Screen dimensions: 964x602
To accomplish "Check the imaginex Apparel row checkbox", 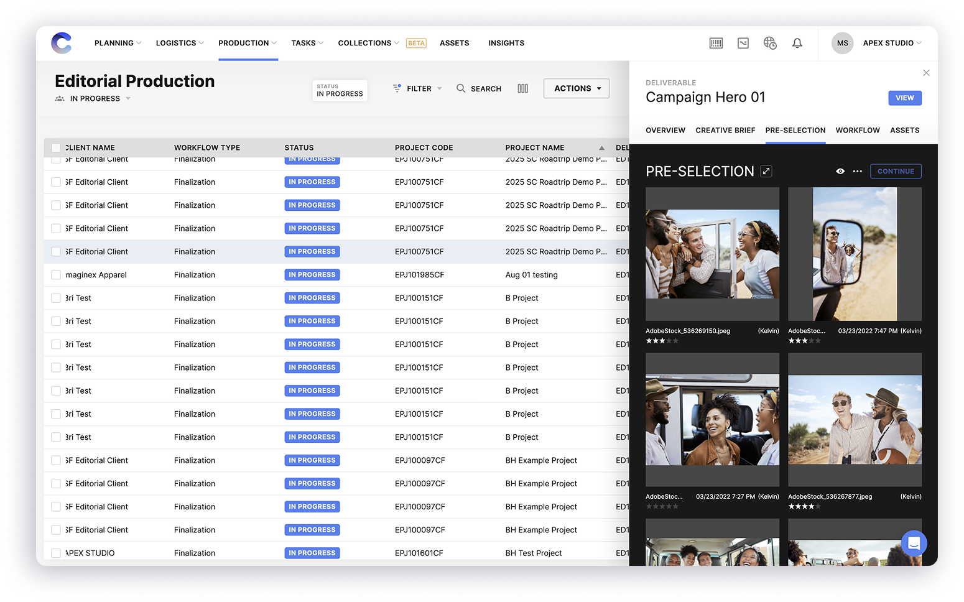I will pyautogui.click(x=56, y=275).
